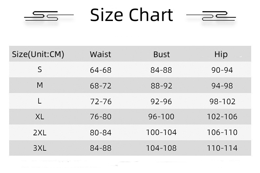Click the 110-114 hip value

222,148
